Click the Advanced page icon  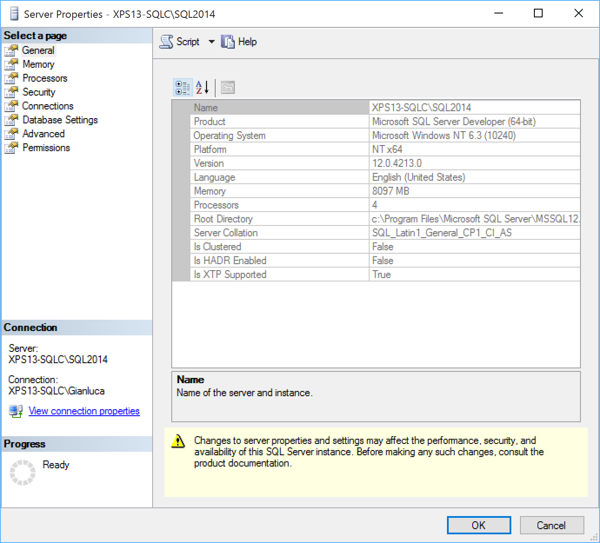coord(11,134)
